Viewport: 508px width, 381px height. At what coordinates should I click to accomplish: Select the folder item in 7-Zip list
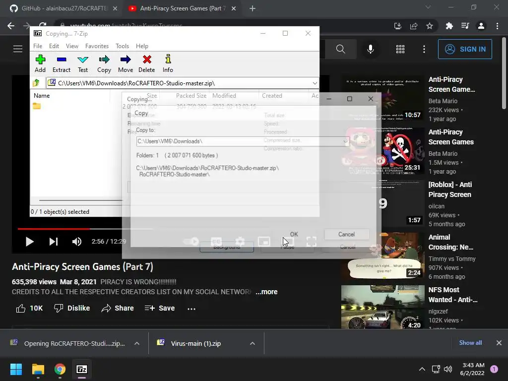(37, 106)
